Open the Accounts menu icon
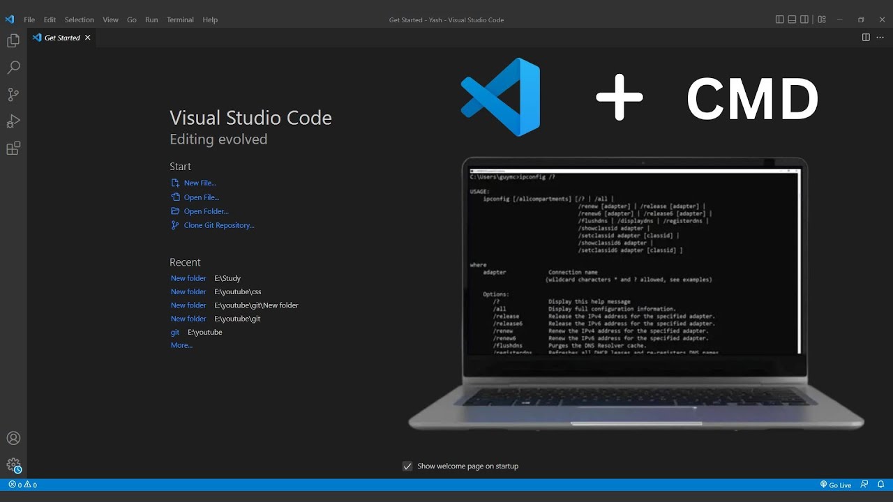893x502 pixels. (x=13, y=439)
